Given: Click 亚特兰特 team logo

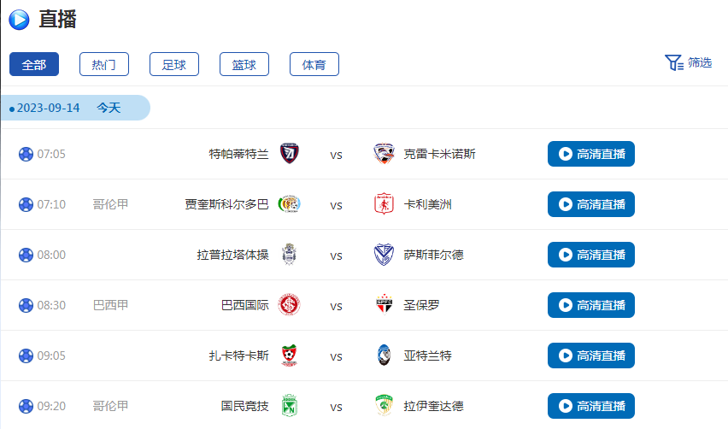Looking at the screenshot, I should (x=384, y=356).
